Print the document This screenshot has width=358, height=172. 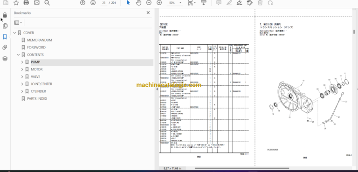[26, 3]
